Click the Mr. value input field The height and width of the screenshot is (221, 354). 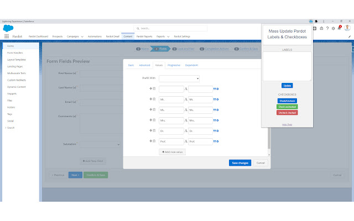(171, 99)
